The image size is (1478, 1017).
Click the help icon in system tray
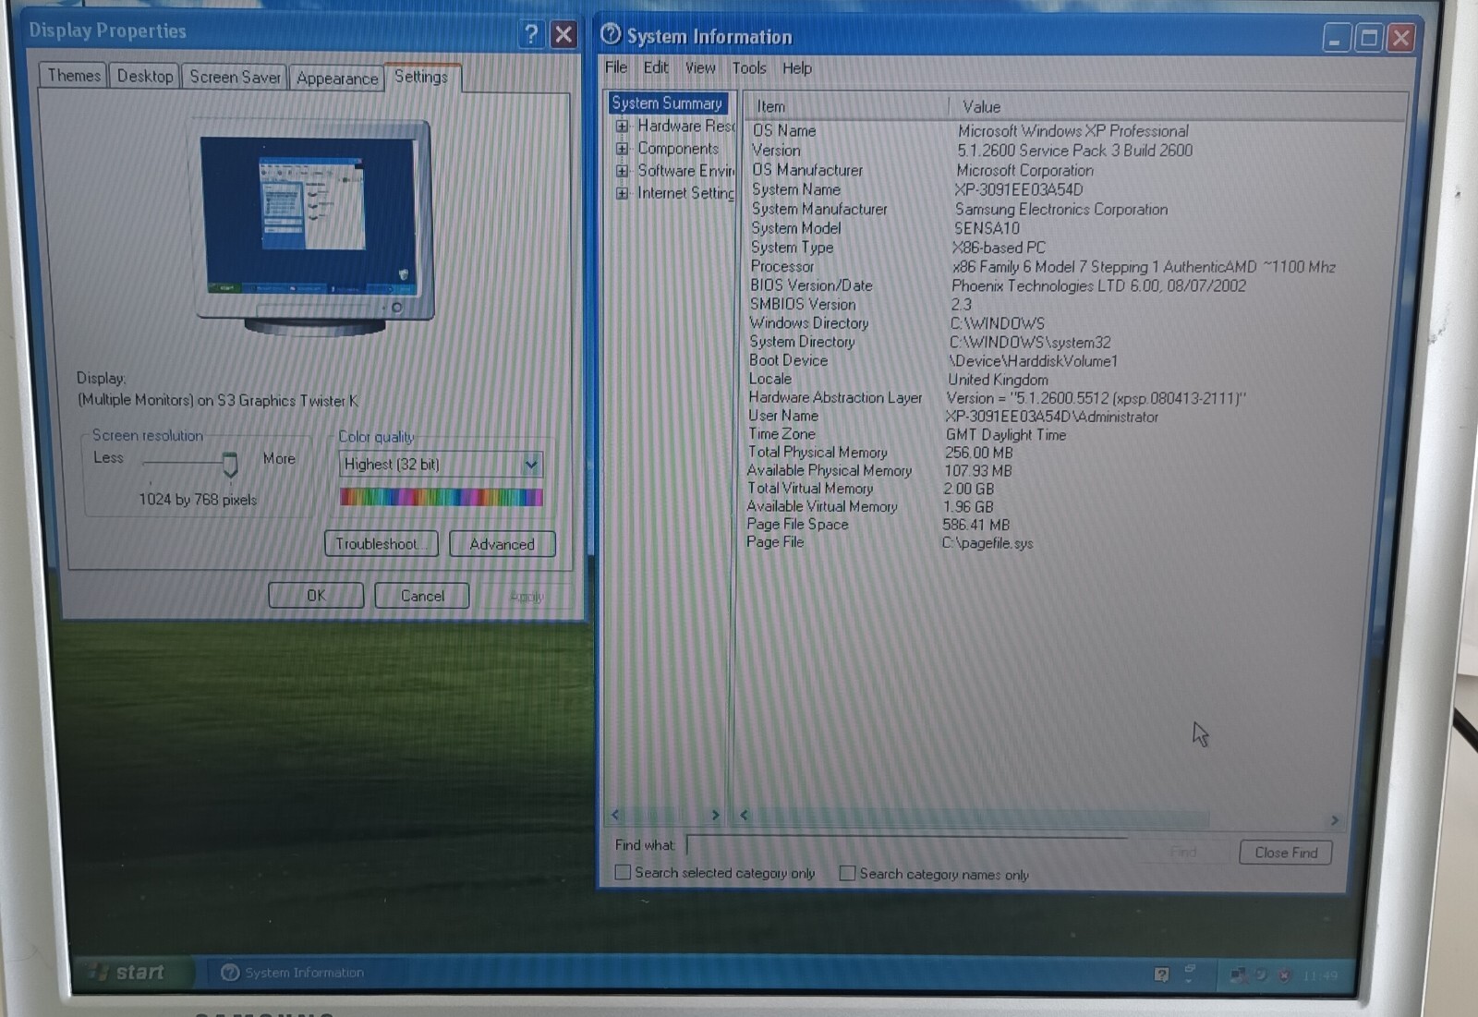1161,975
